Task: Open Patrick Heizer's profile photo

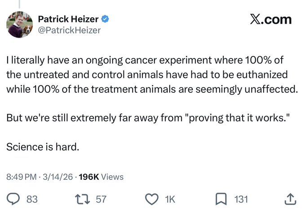Action: click(19, 24)
